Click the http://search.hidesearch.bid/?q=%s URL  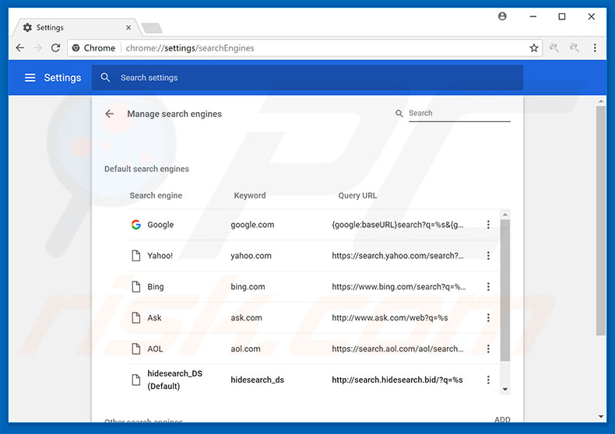pos(397,380)
